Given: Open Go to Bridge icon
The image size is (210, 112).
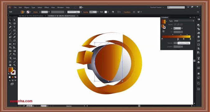Looking at the screenshot, I should coord(75,7).
